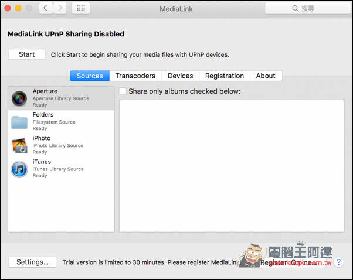353x280 pixels.
Task: Click Start to begin UPnP sharing
Action: [27, 54]
